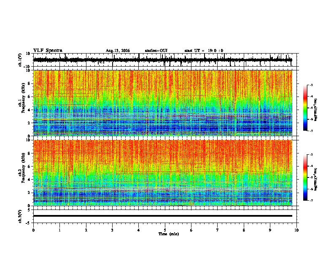Viewport: 334px width, 258px height.
Task: Click the 'ch.1(V)' waveform axis label
Action: [x=20, y=60]
